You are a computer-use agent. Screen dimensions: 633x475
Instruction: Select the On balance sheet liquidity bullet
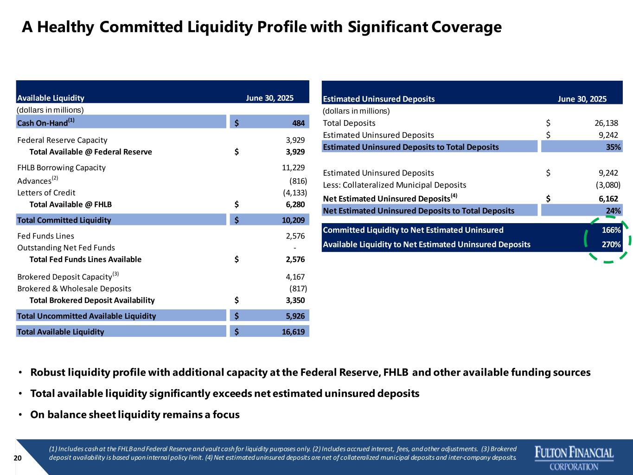[x=134, y=414]
